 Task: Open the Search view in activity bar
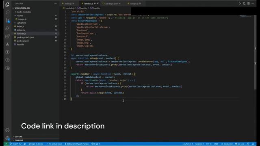7,13
